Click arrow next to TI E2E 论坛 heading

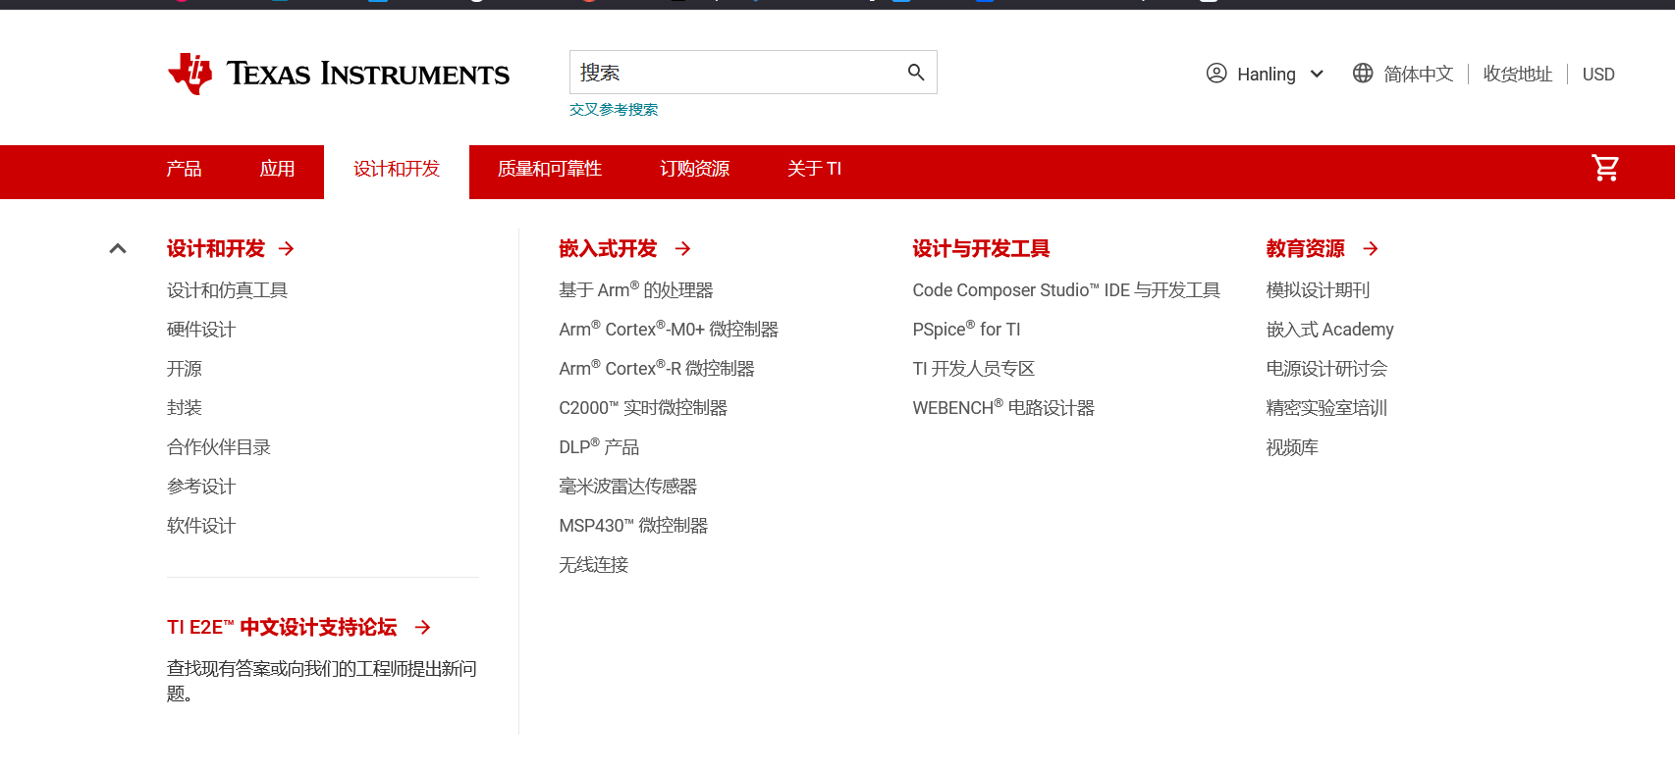point(423,628)
